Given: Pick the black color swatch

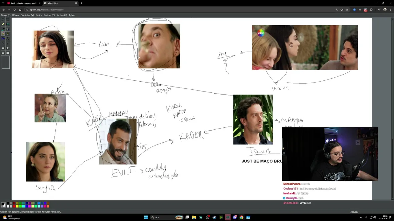Looking at the screenshot, I should click(x=9, y=203).
